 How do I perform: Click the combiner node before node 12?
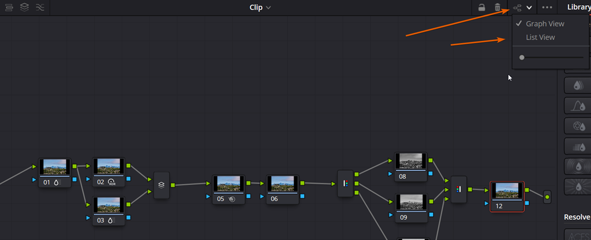pos(458,189)
